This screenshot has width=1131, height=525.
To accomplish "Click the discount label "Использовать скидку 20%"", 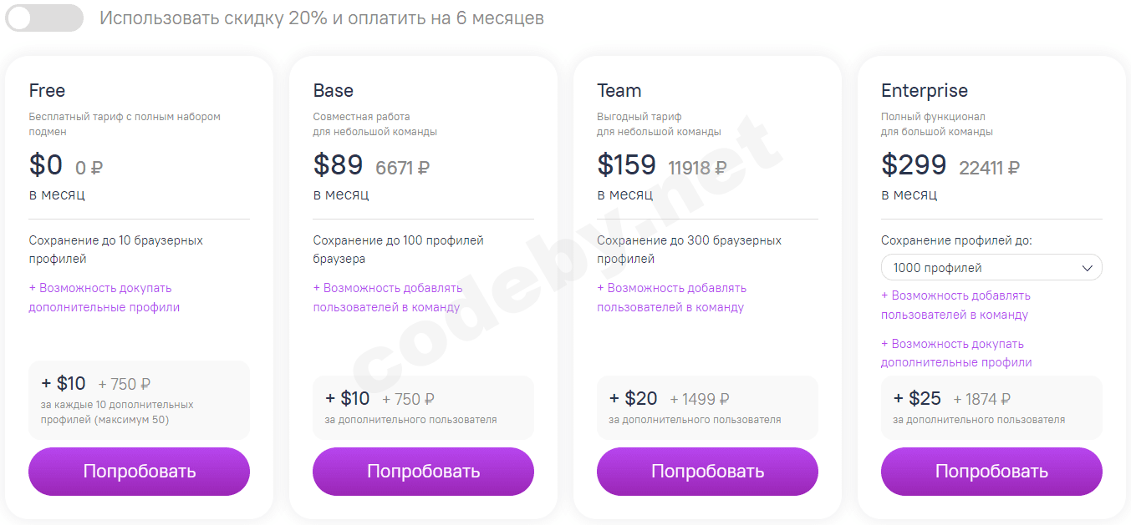I will click(x=321, y=18).
